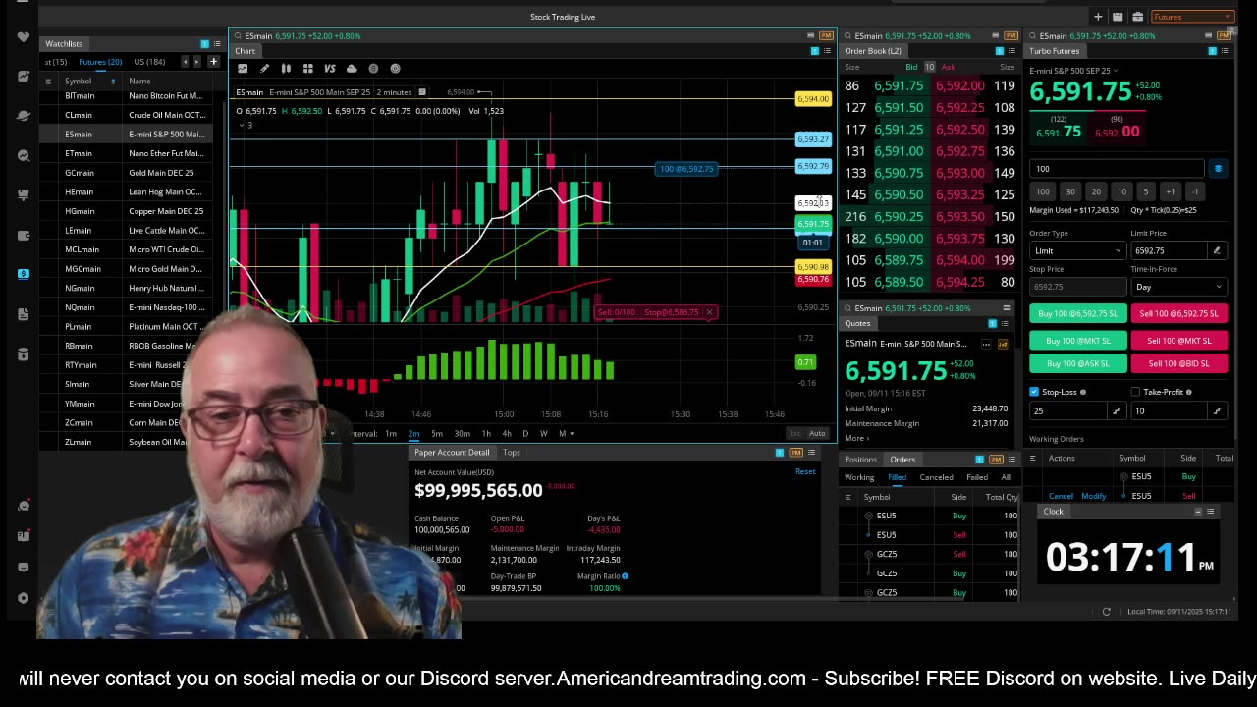Click the dollar-circle icon in chart toolbar
This screenshot has width=1257, height=707.
pyautogui.click(x=373, y=69)
